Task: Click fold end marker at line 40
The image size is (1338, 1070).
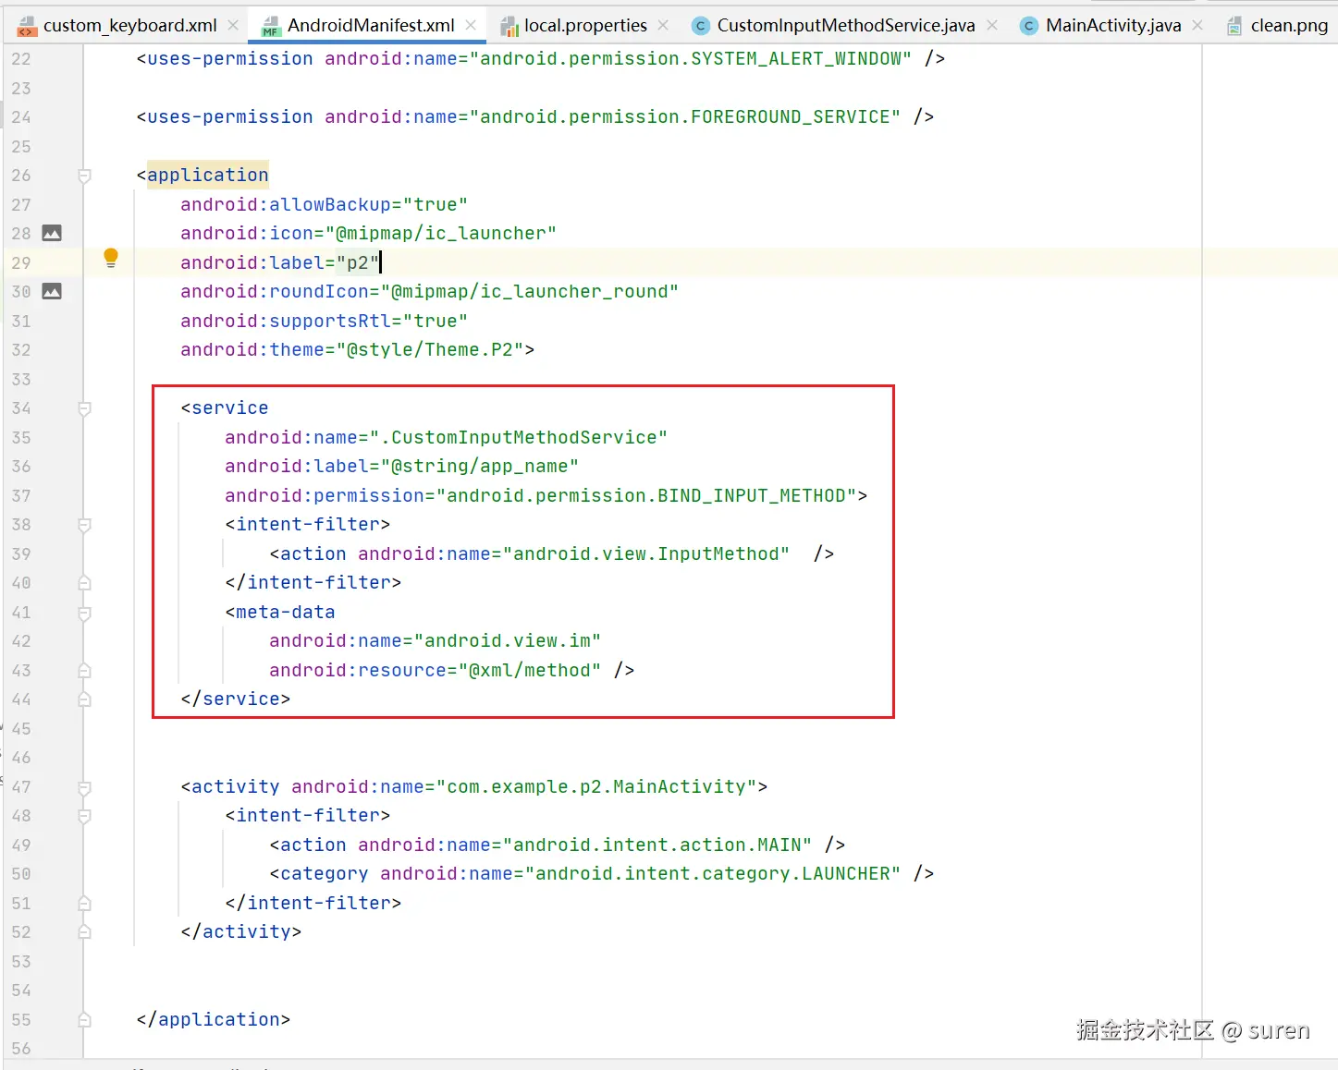Action: [x=84, y=583]
